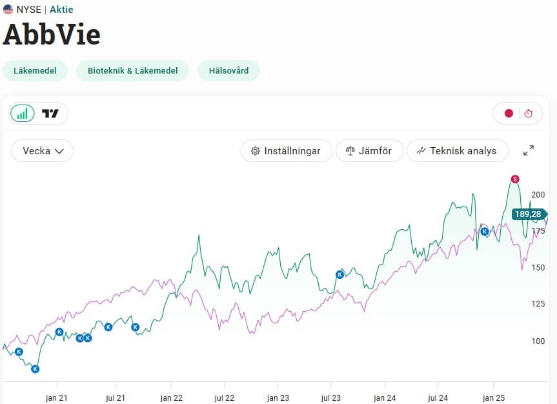The height and width of the screenshot is (404, 557).
Task: Click the Aktie link beside NYSE
Action: pyautogui.click(x=61, y=10)
